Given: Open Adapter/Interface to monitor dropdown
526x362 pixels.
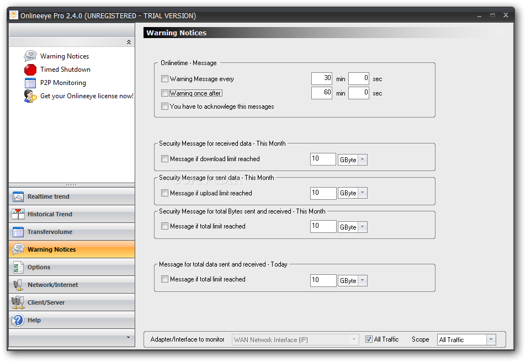Looking at the screenshot, I should [x=354, y=339].
